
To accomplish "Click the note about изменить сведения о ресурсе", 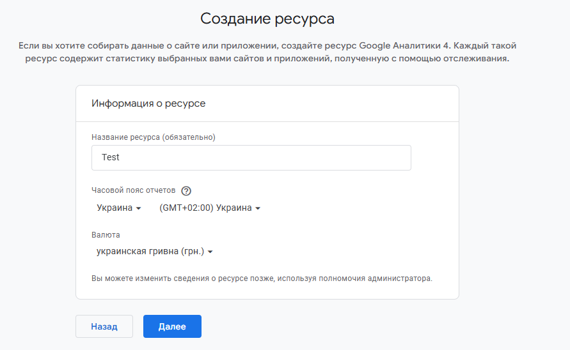I will pyautogui.click(x=262, y=278).
